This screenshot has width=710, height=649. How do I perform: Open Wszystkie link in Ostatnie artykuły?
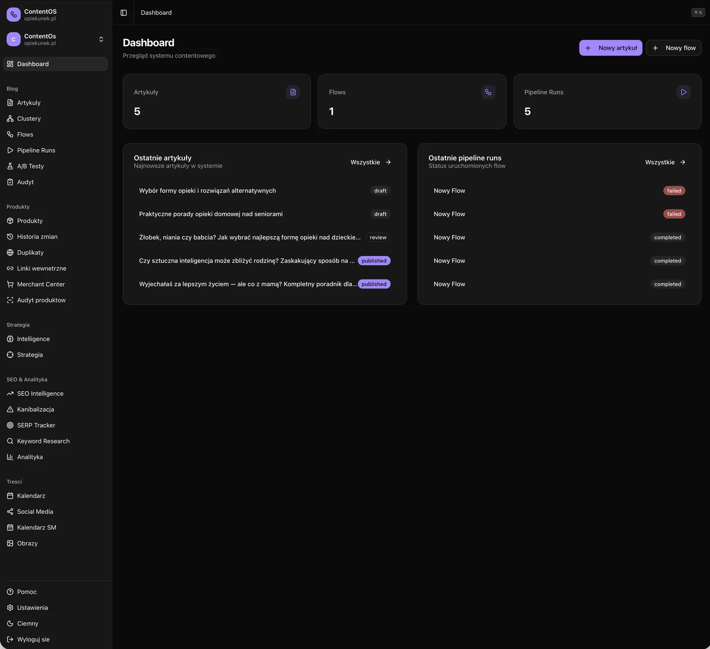(371, 162)
